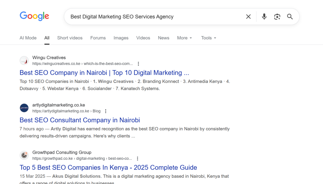Open three-dot menu for artlydigitalmarketing result
Screen dimensions: 323x184
click(x=106, y=111)
